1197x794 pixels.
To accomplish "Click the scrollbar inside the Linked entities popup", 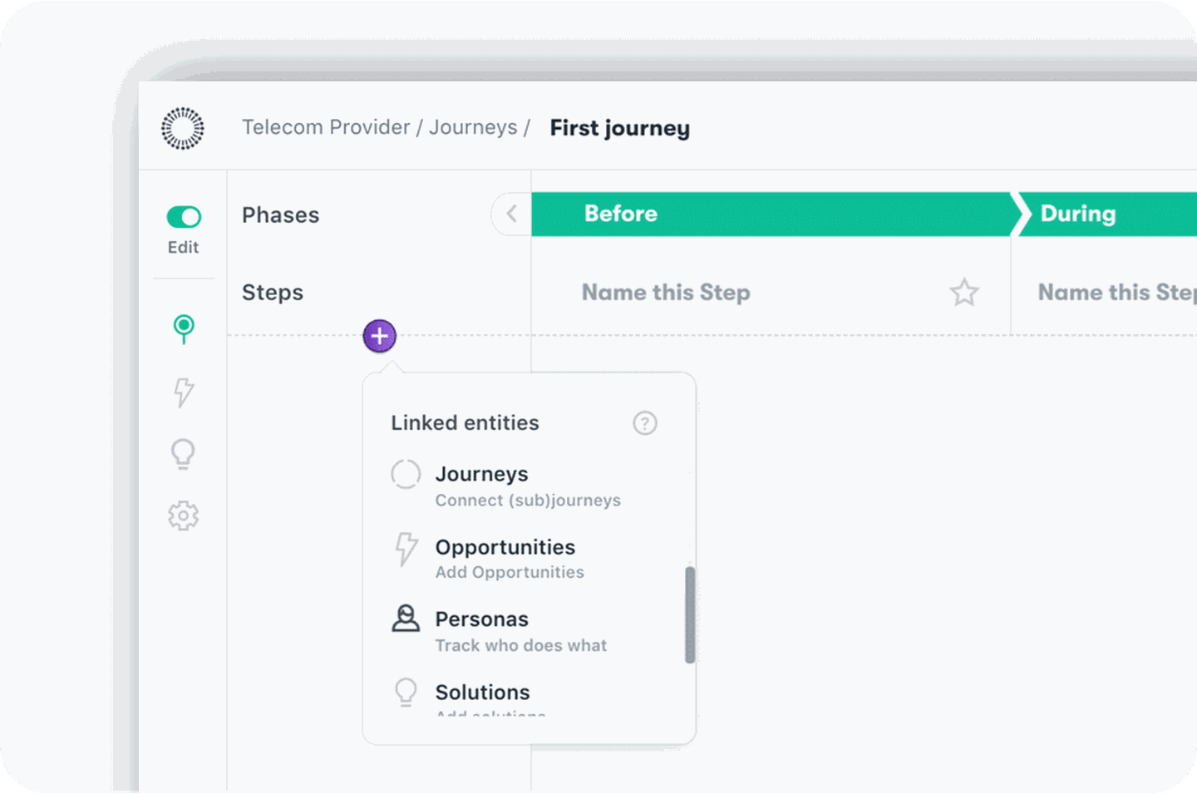I will pyautogui.click(x=691, y=615).
